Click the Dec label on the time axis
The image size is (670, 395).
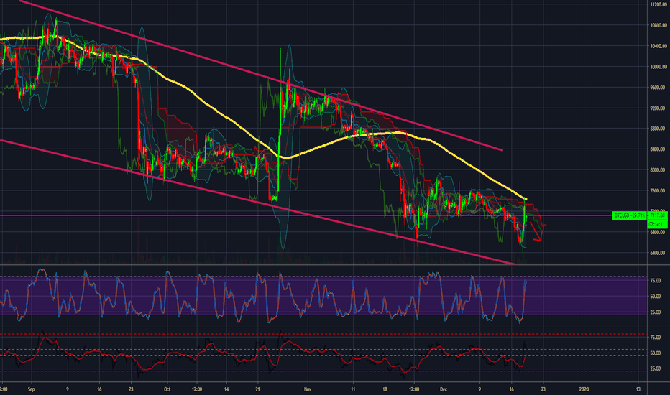coord(444,389)
